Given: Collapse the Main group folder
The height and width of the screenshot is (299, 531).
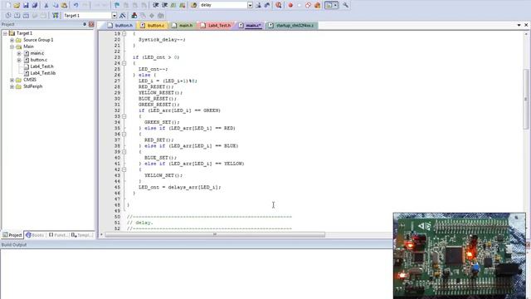Looking at the screenshot, I should tap(12, 47).
